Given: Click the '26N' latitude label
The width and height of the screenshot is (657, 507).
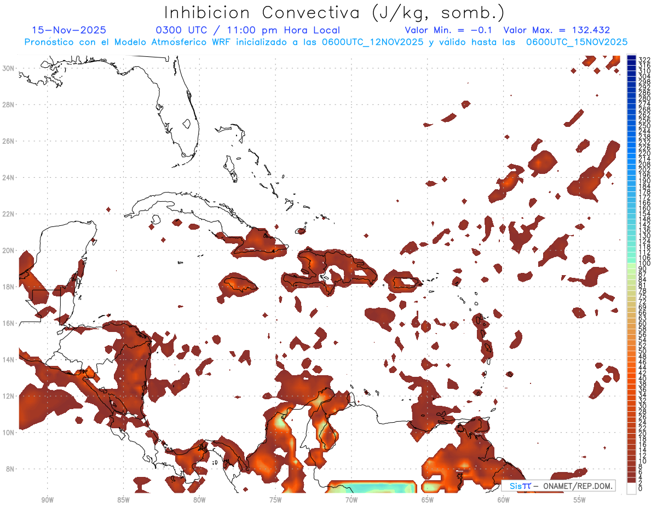Looking at the screenshot, I should tap(8, 141).
